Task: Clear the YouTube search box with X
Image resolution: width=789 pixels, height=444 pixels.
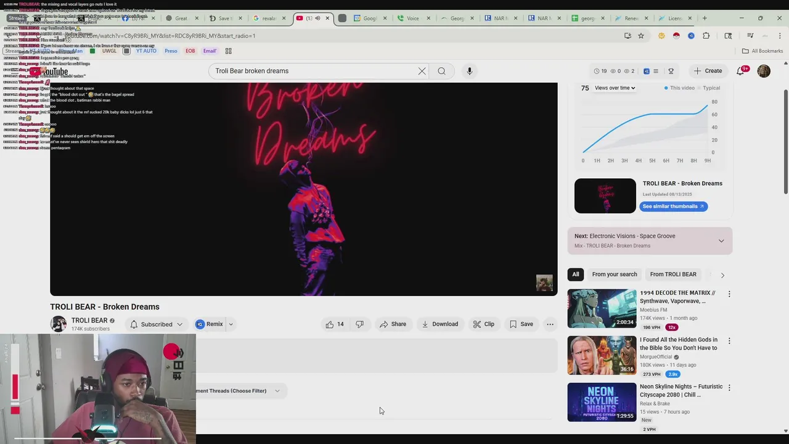Action: tap(422, 71)
